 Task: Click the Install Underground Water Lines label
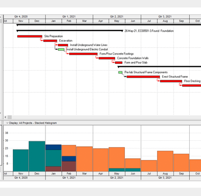pos(88,45)
